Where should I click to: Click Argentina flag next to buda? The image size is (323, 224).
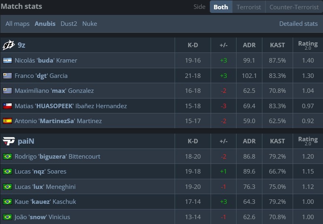pos(7,61)
